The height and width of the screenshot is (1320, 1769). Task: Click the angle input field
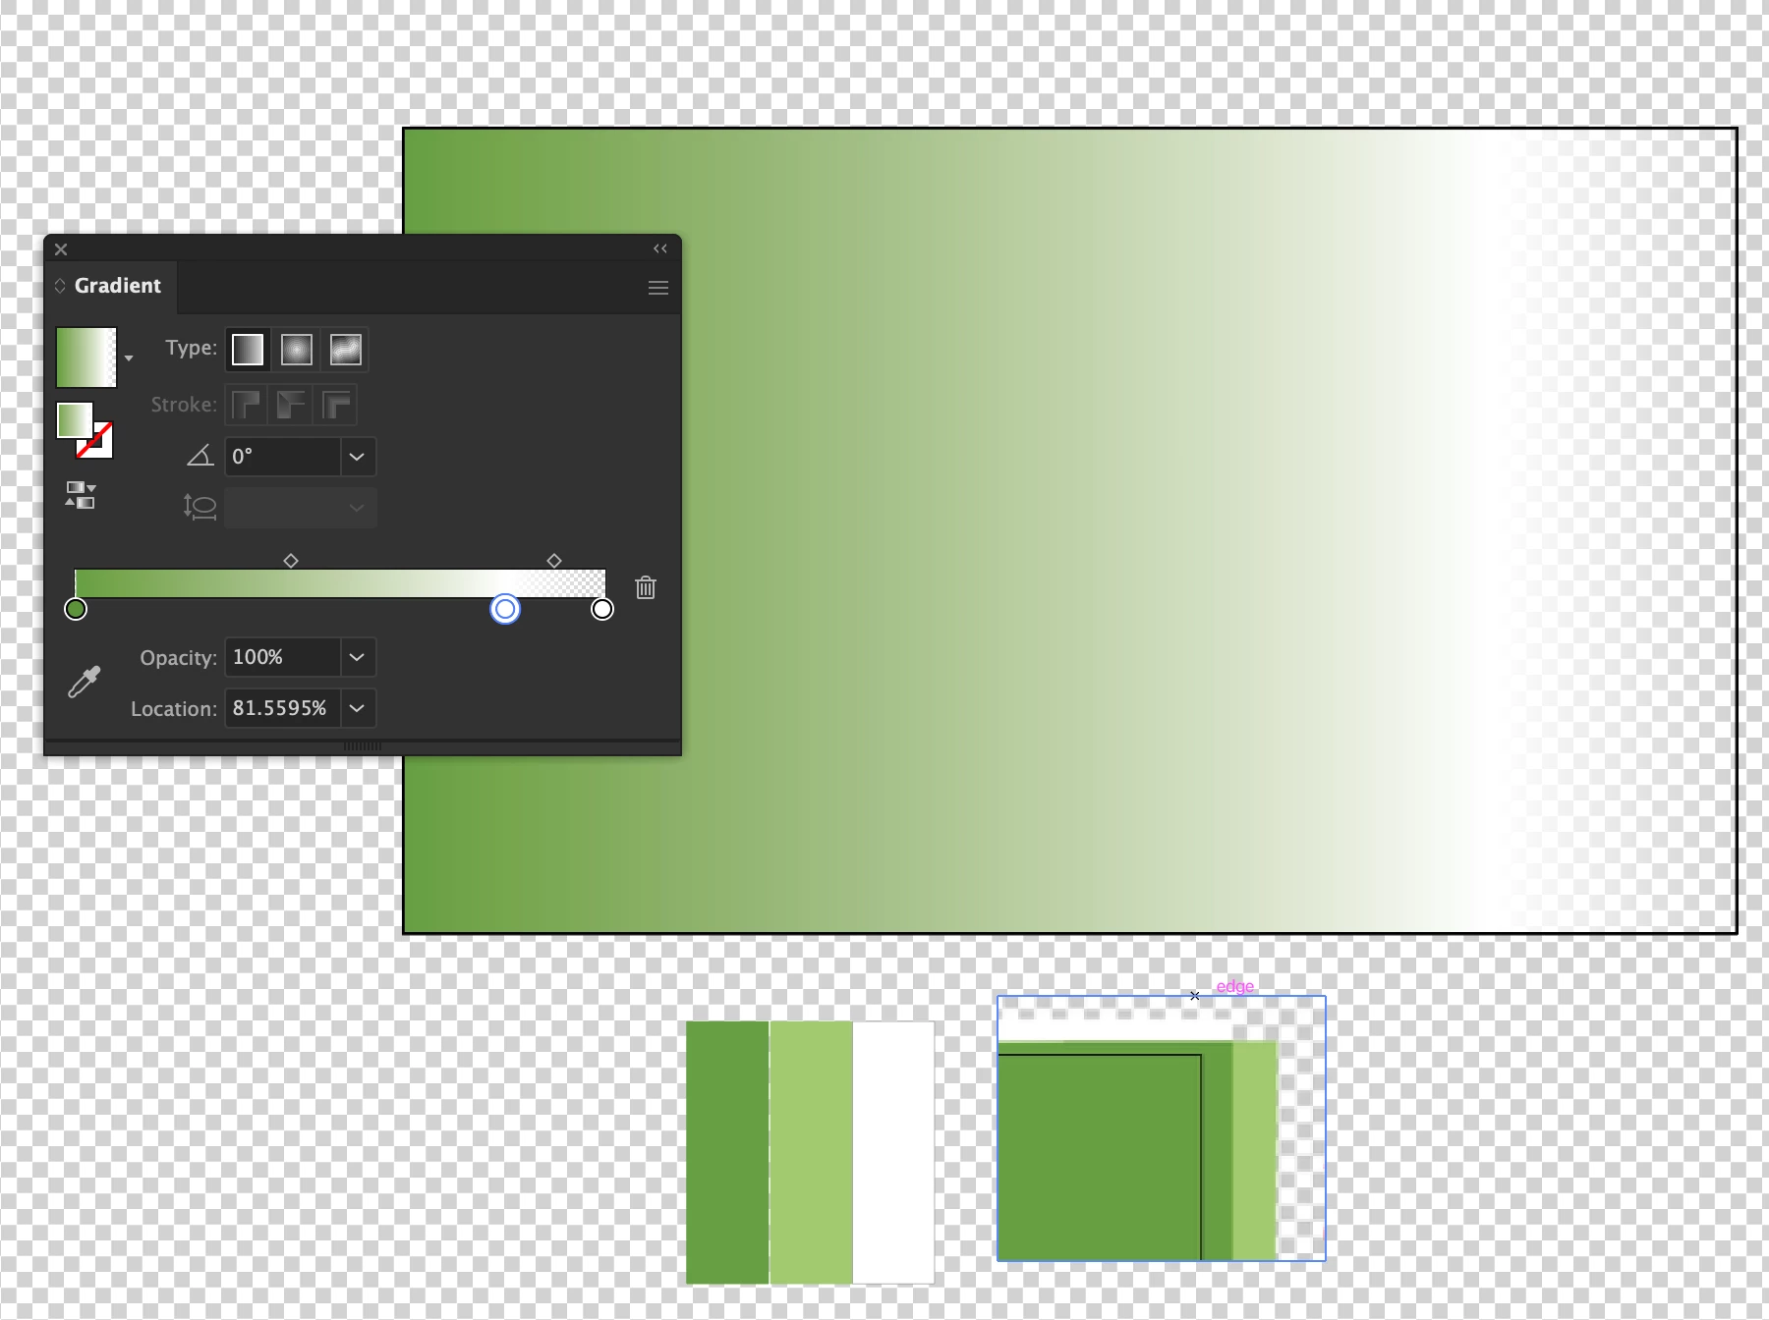(283, 457)
